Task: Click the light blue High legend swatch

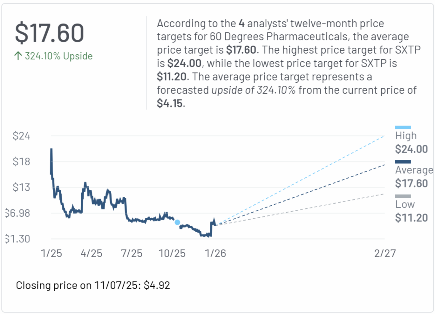Action: tap(403, 127)
